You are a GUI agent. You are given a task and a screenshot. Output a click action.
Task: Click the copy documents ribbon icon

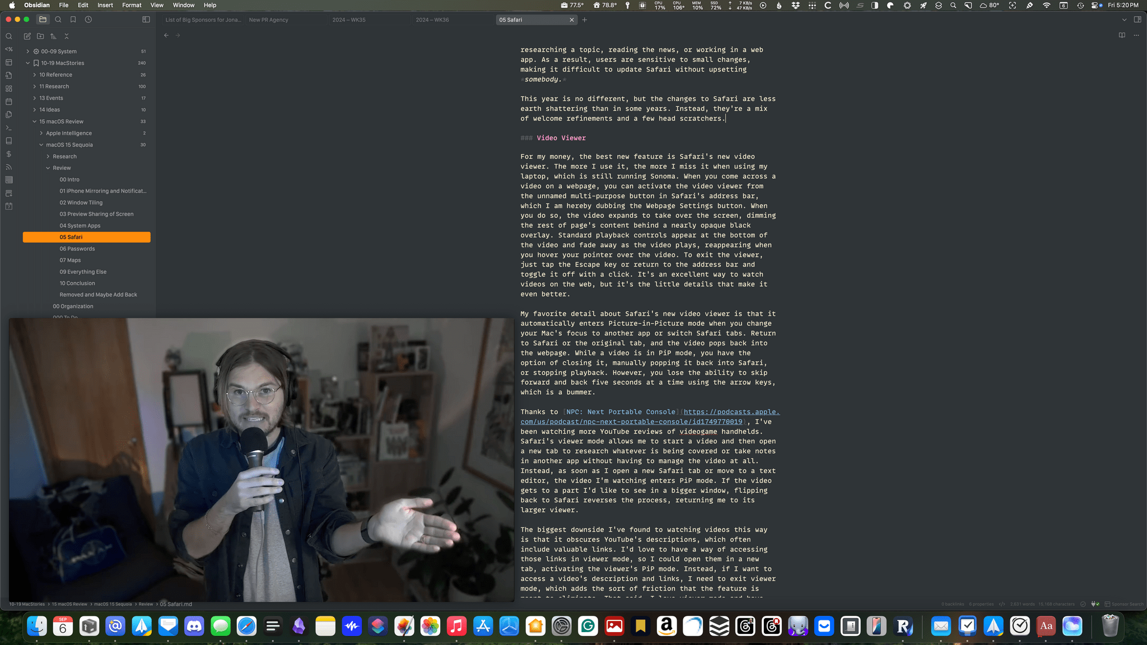(x=9, y=115)
